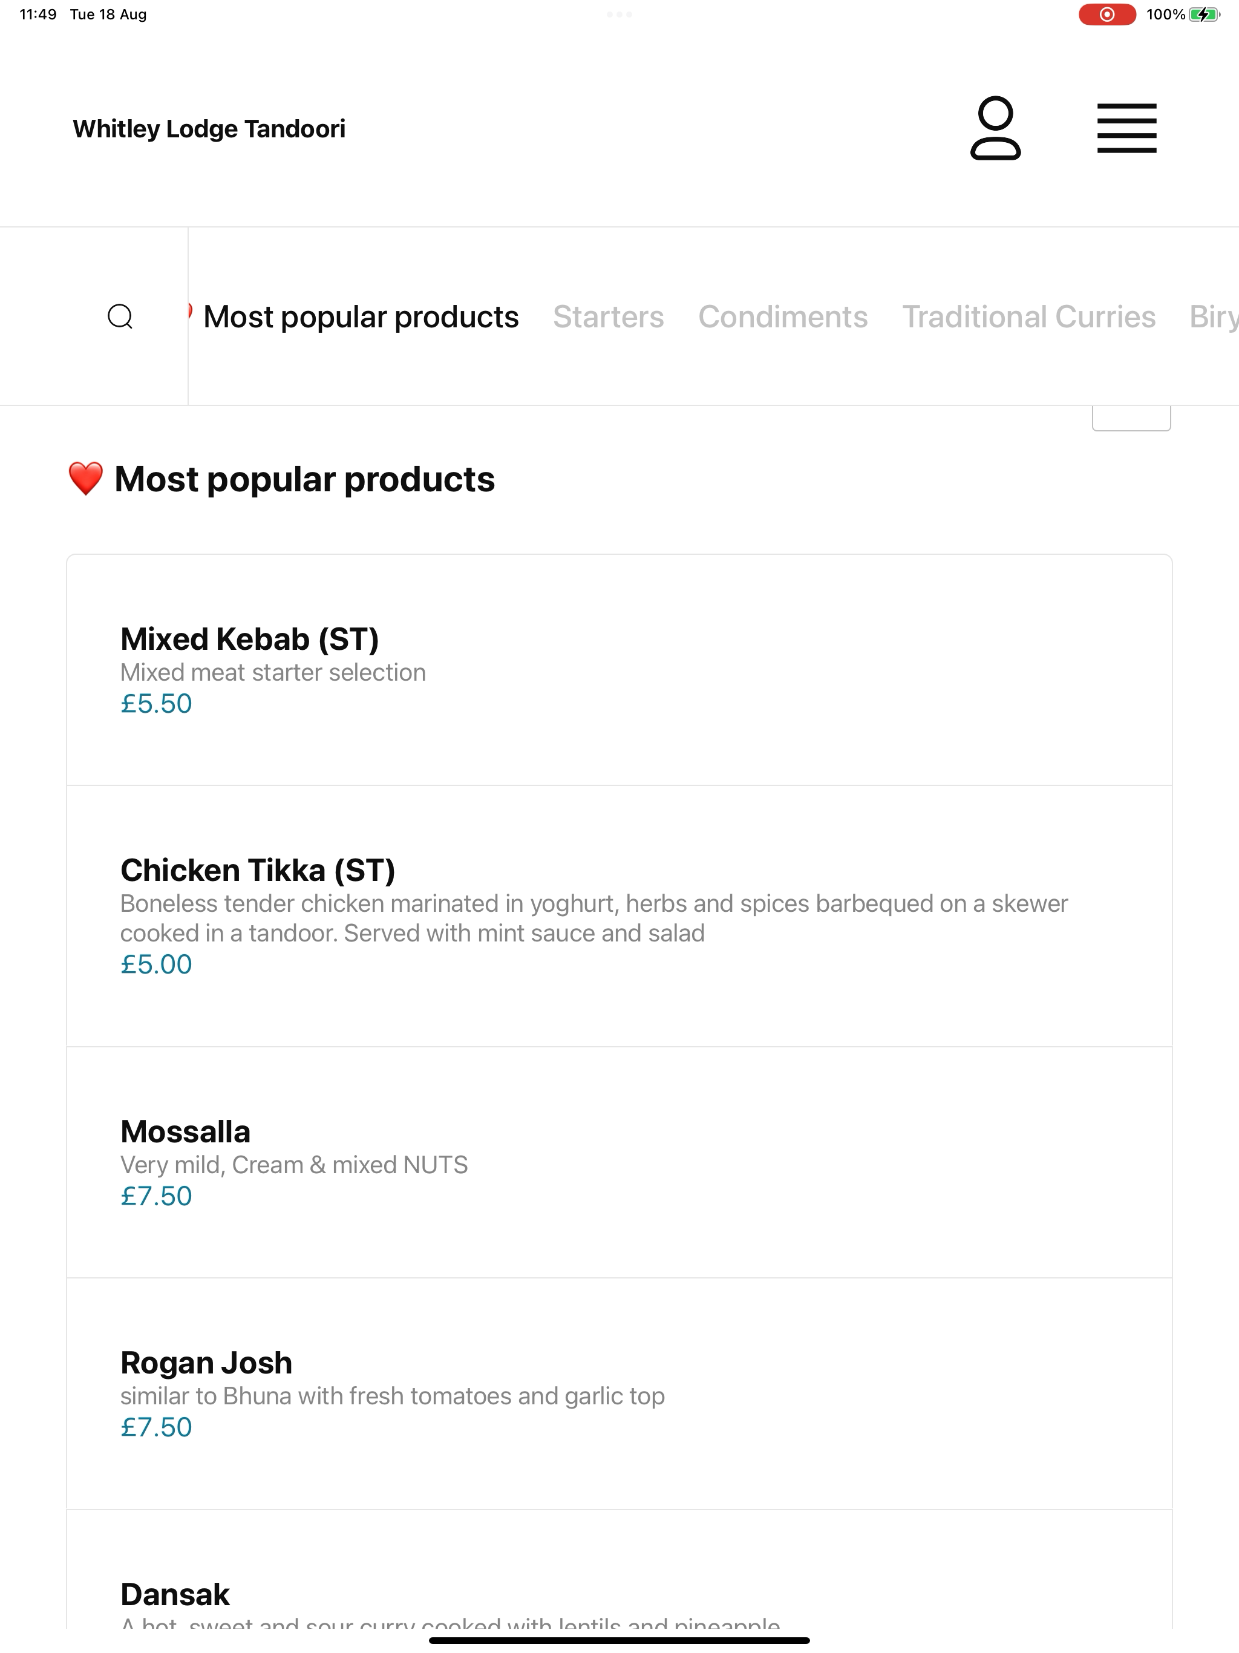This screenshot has height=1653, width=1239.
Task: Tap the search magnifier icon
Action: (x=120, y=317)
